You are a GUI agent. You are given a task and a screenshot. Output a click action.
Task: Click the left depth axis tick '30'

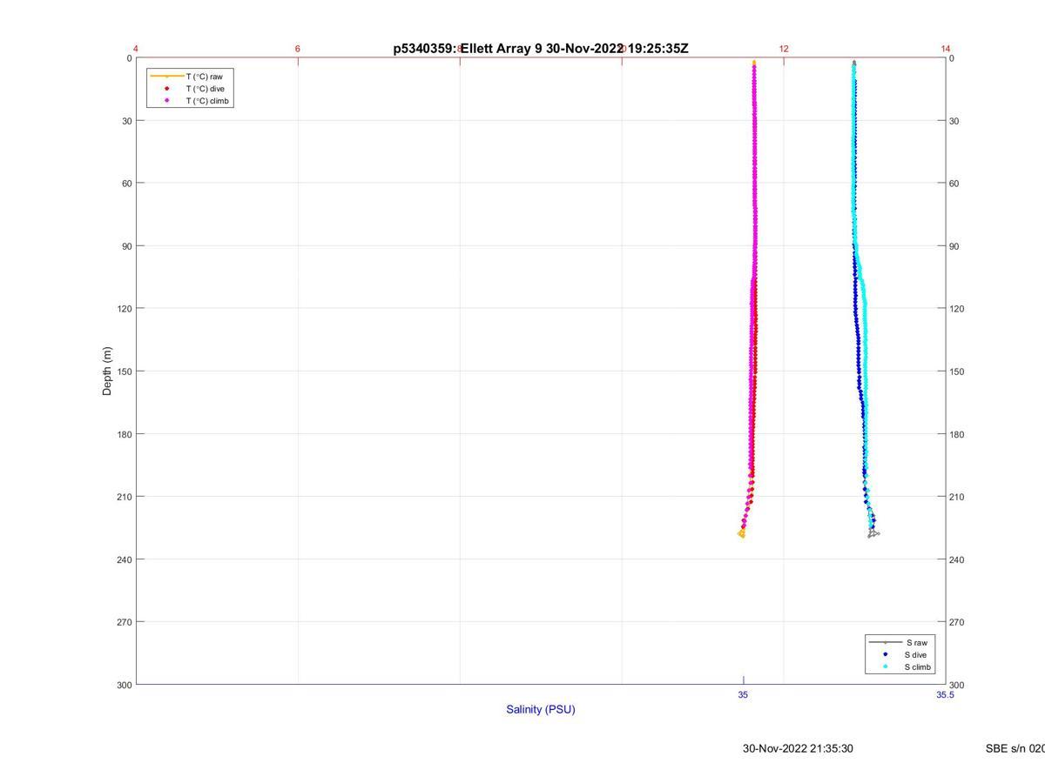pos(127,121)
